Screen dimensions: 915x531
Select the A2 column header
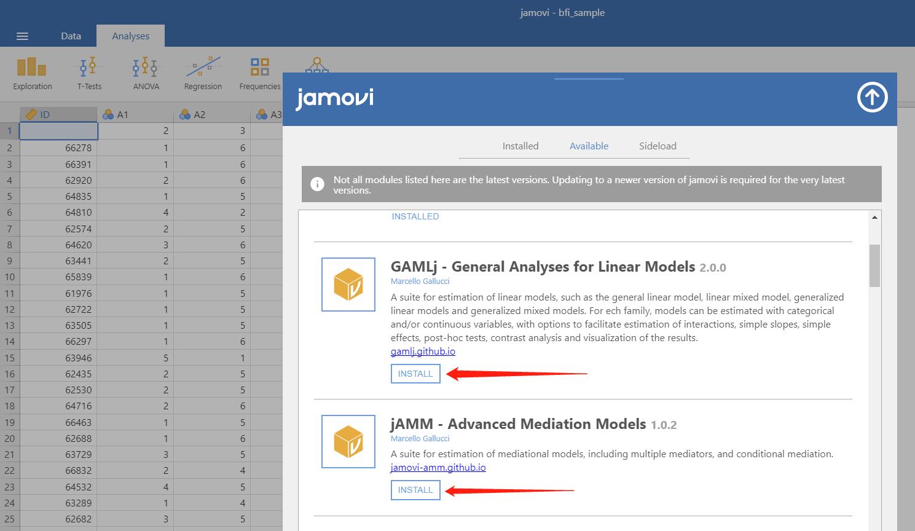pyautogui.click(x=212, y=114)
